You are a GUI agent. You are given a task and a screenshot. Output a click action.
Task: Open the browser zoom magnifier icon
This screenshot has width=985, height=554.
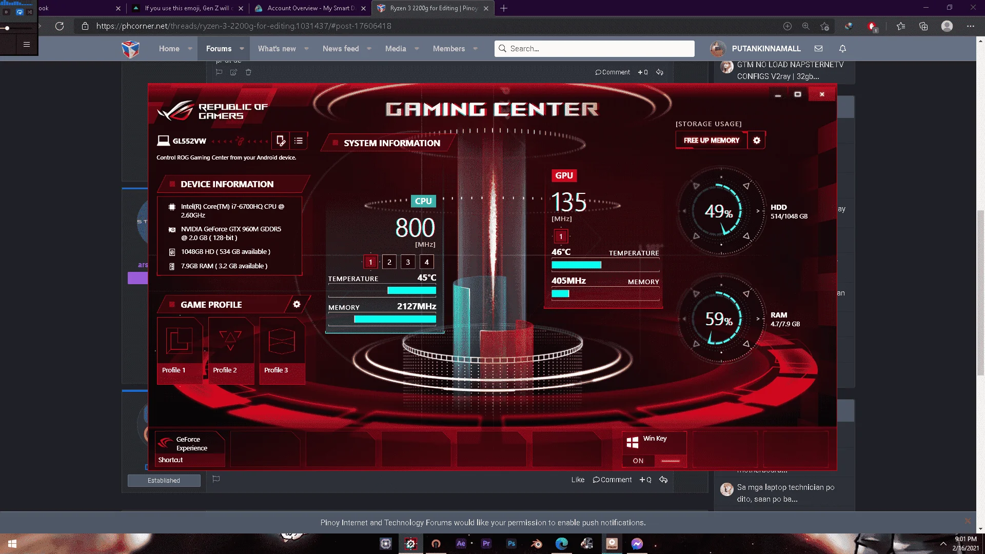coord(805,26)
